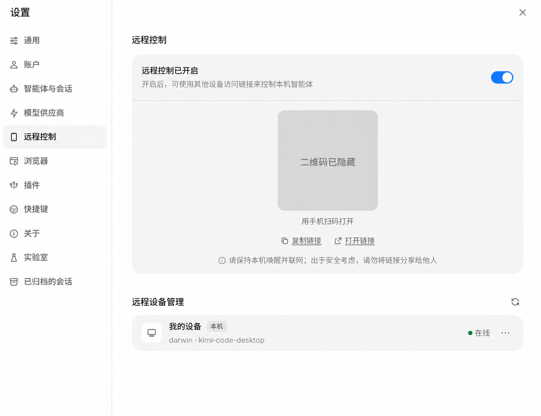Screen dimensions: 541x416
Task: Click the darwin · kimi-code-desktop text
Action: point(217,340)
